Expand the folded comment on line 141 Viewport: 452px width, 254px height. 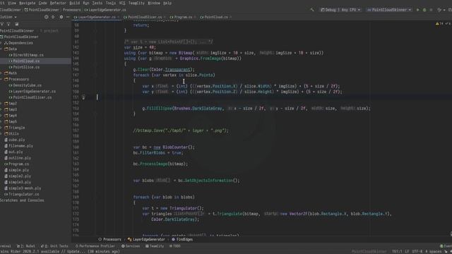(168, 42)
